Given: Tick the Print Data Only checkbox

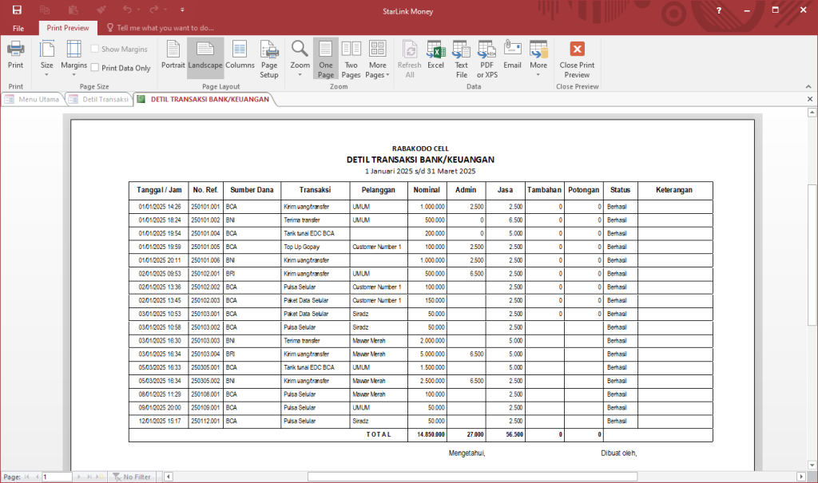Looking at the screenshot, I should click(95, 68).
